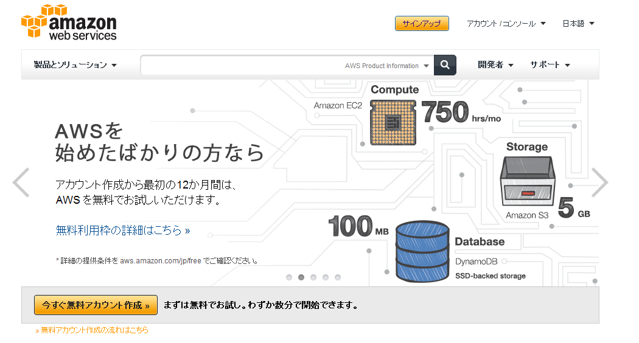Click the Amazon Web Services logo
The width and height of the screenshot is (639, 343).
click(x=69, y=23)
